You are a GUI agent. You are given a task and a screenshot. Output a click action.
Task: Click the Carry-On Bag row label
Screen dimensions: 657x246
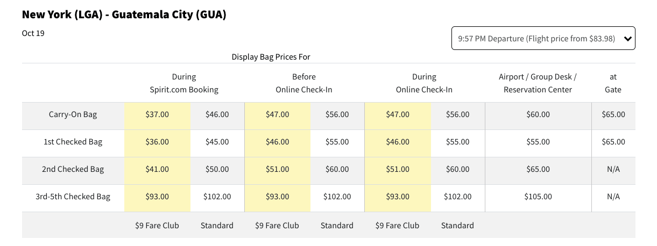click(73, 114)
